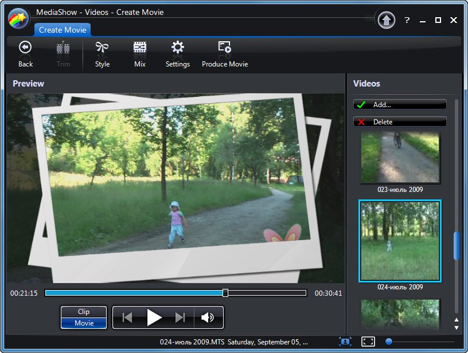Start playback with the Play button

(x=154, y=317)
